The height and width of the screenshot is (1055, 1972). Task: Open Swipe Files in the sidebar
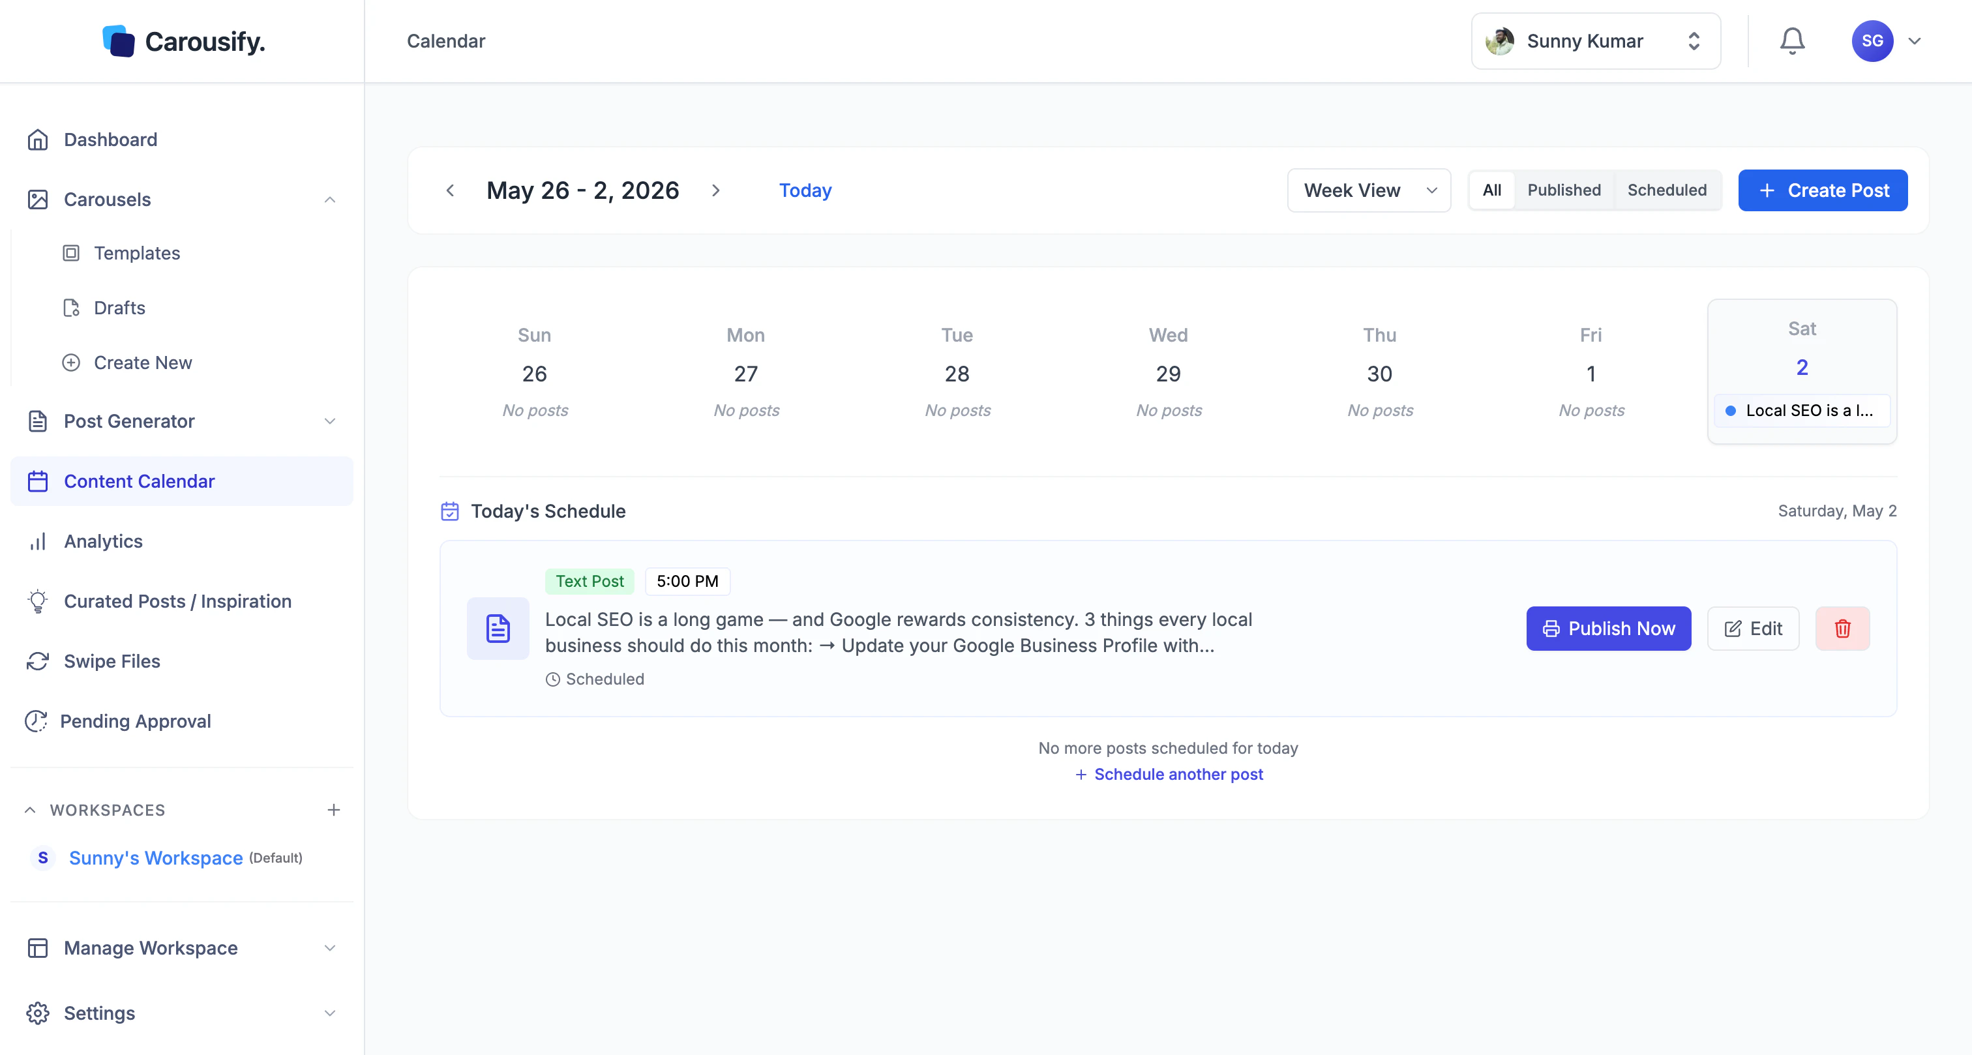tap(112, 661)
